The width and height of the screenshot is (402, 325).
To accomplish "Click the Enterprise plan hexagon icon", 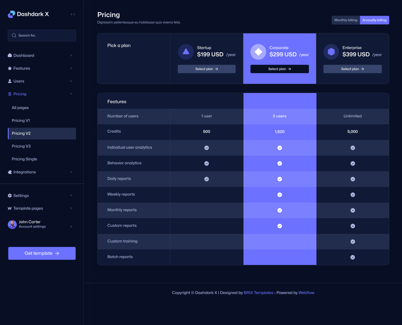I will click(x=331, y=51).
